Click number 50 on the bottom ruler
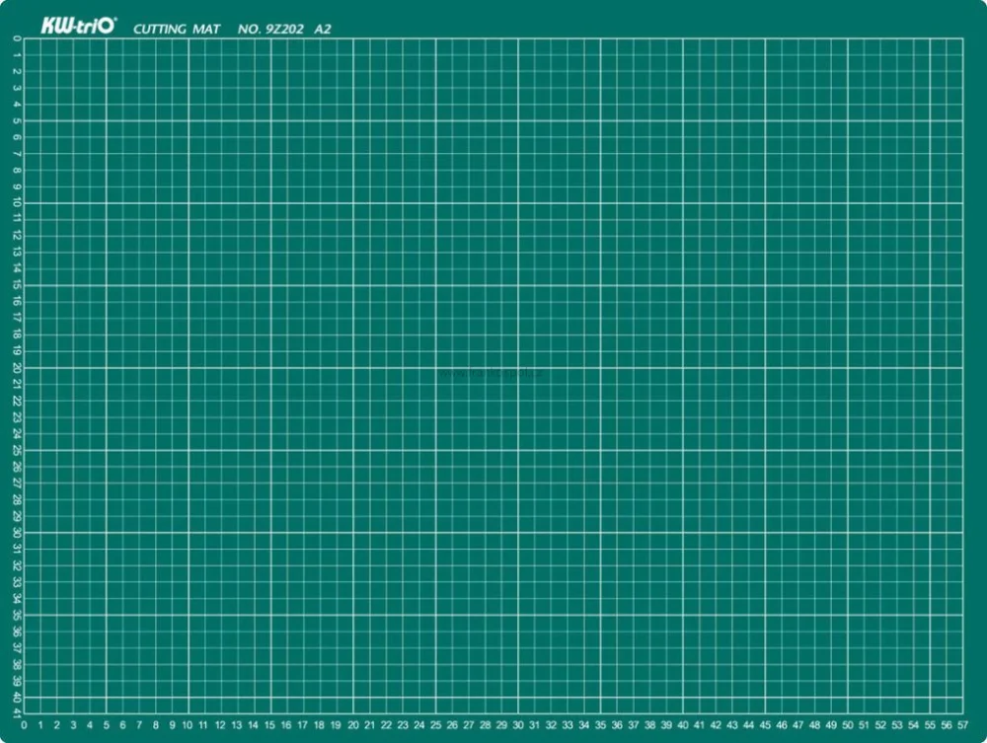Screen dimensions: 987x743 847,725
